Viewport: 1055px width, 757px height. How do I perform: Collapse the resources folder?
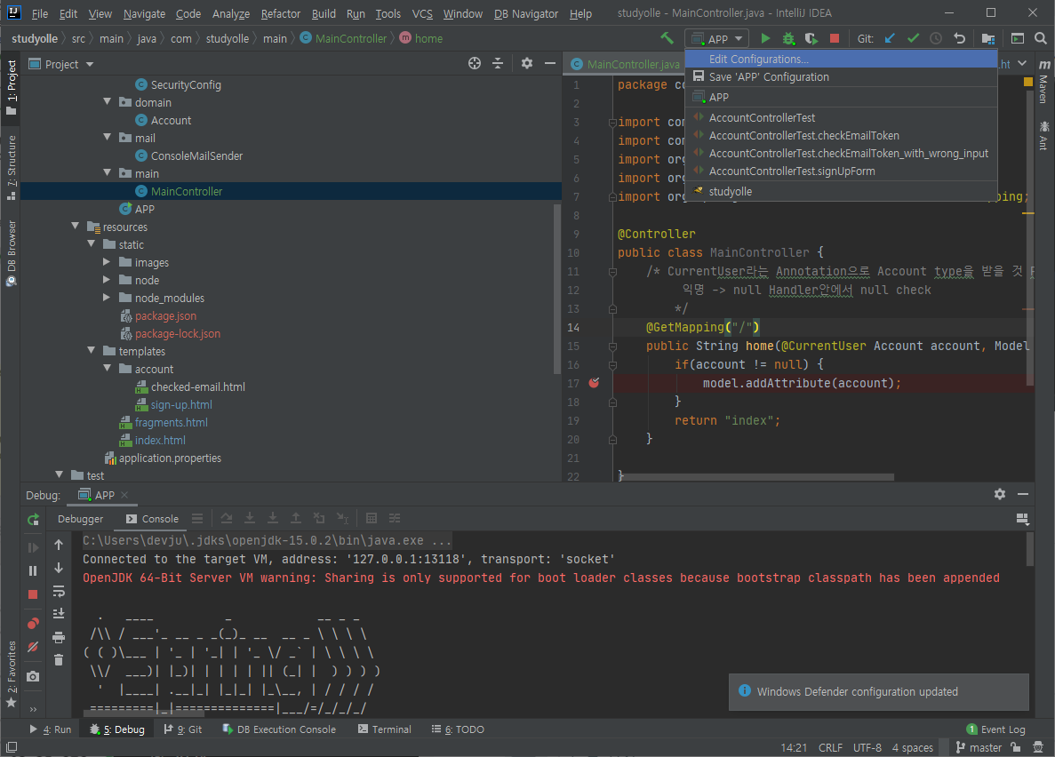click(x=75, y=226)
